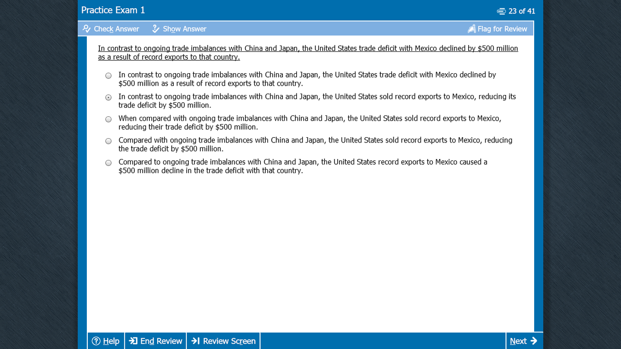
Task: Click answer text 'the trade deficit by $500 million.'
Action: (x=171, y=149)
